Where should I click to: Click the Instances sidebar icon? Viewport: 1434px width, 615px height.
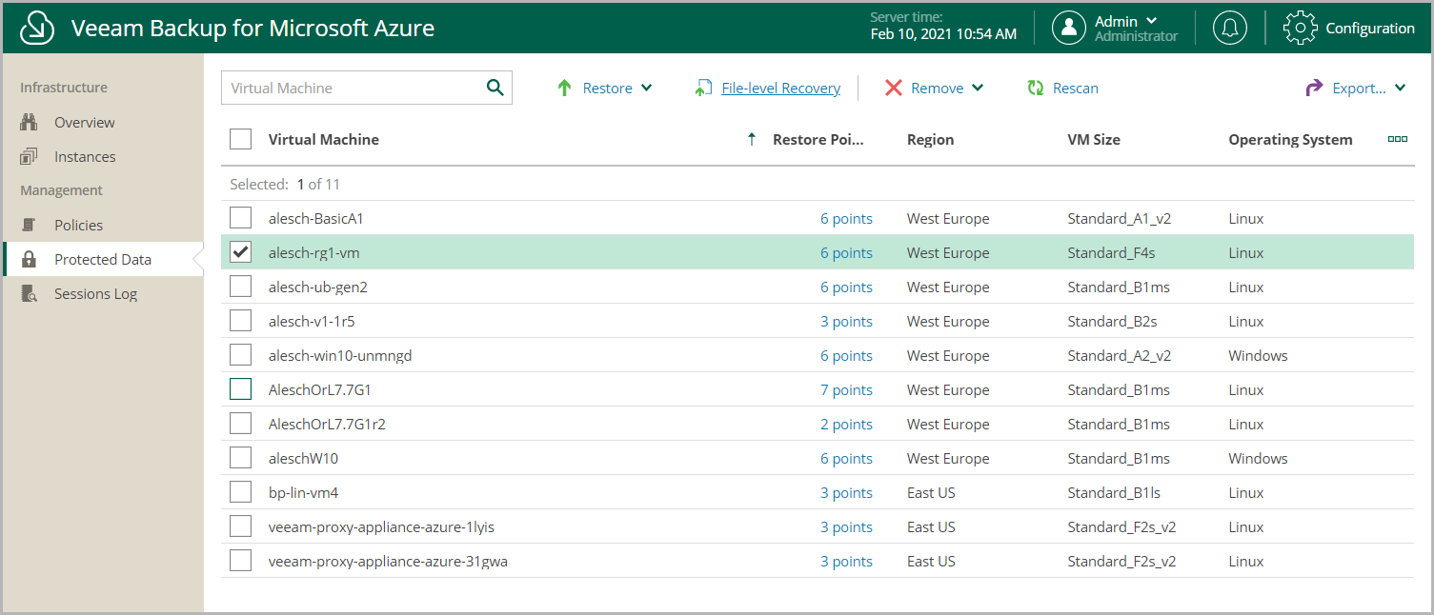pyautogui.click(x=29, y=156)
